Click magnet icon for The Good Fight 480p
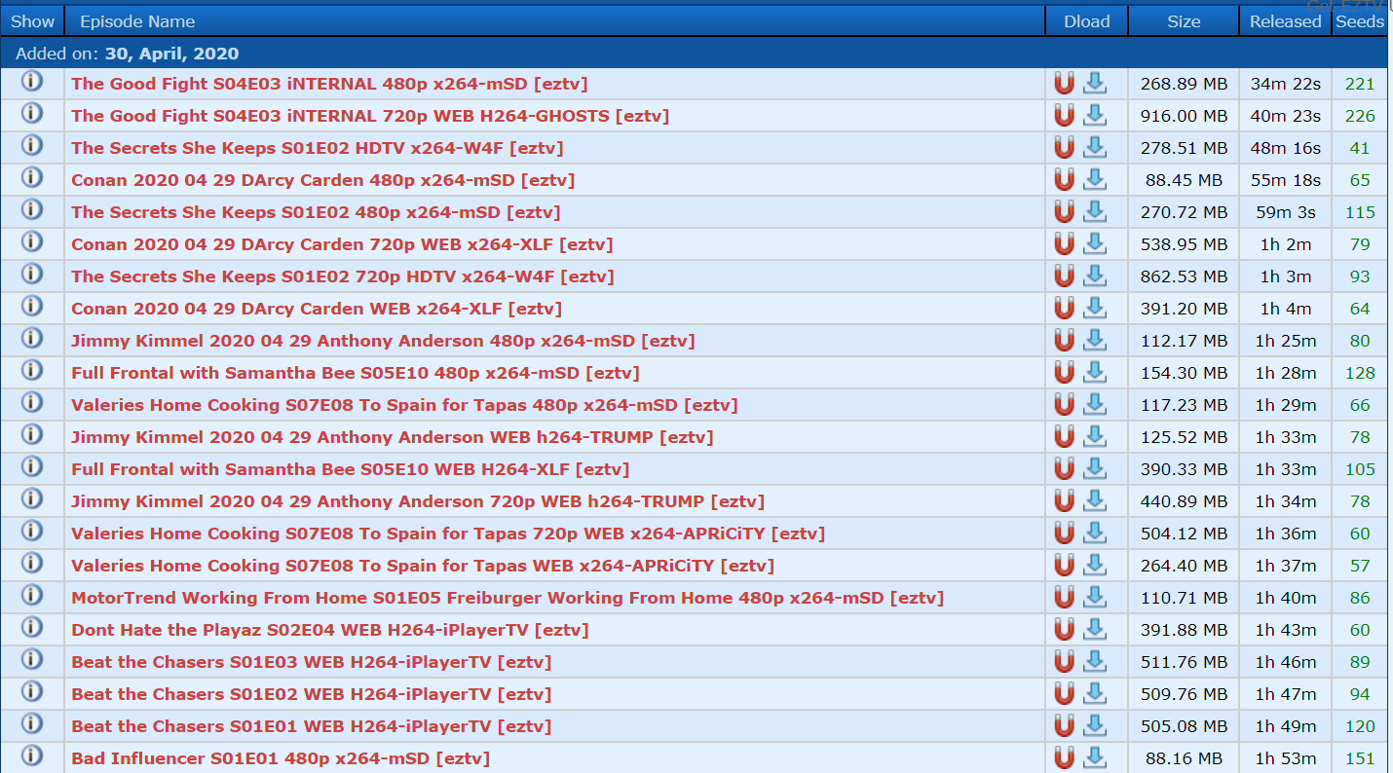Screen dimensions: 1393x773 click(x=1064, y=84)
